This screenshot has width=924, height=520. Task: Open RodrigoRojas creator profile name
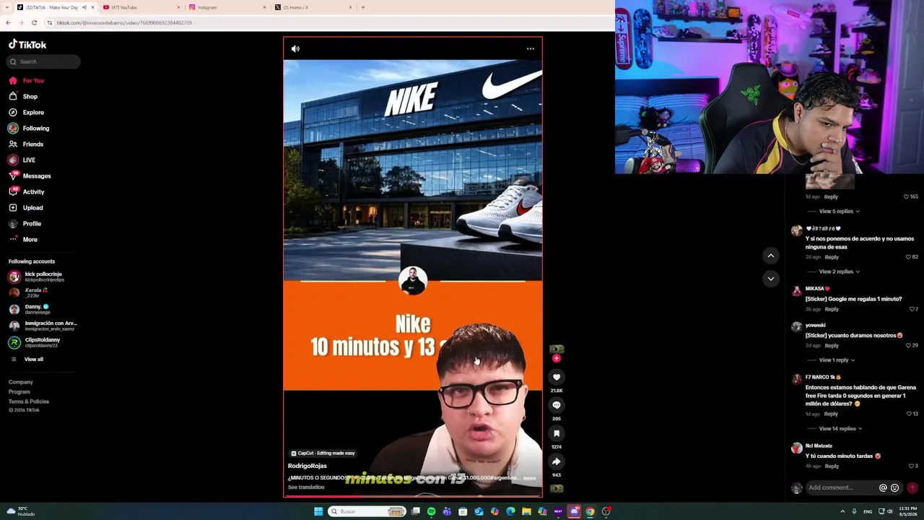pos(308,466)
